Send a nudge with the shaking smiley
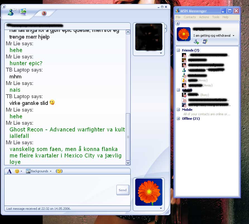This screenshot has height=224, width=249. [x=59, y=171]
